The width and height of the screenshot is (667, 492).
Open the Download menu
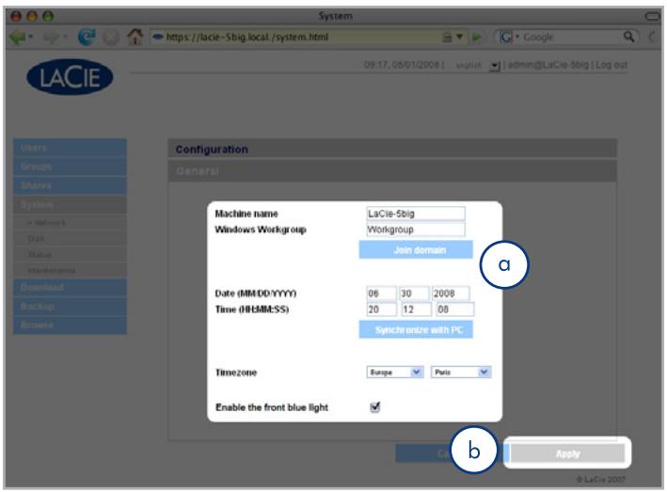pos(70,288)
